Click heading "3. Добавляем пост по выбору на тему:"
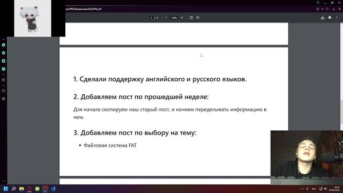 [135, 132]
